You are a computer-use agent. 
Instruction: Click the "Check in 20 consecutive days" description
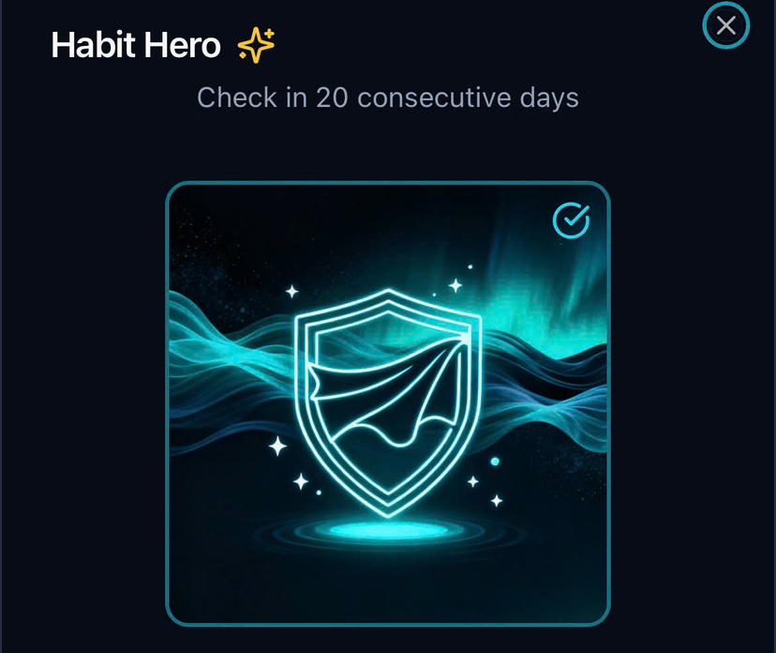coord(388,98)
